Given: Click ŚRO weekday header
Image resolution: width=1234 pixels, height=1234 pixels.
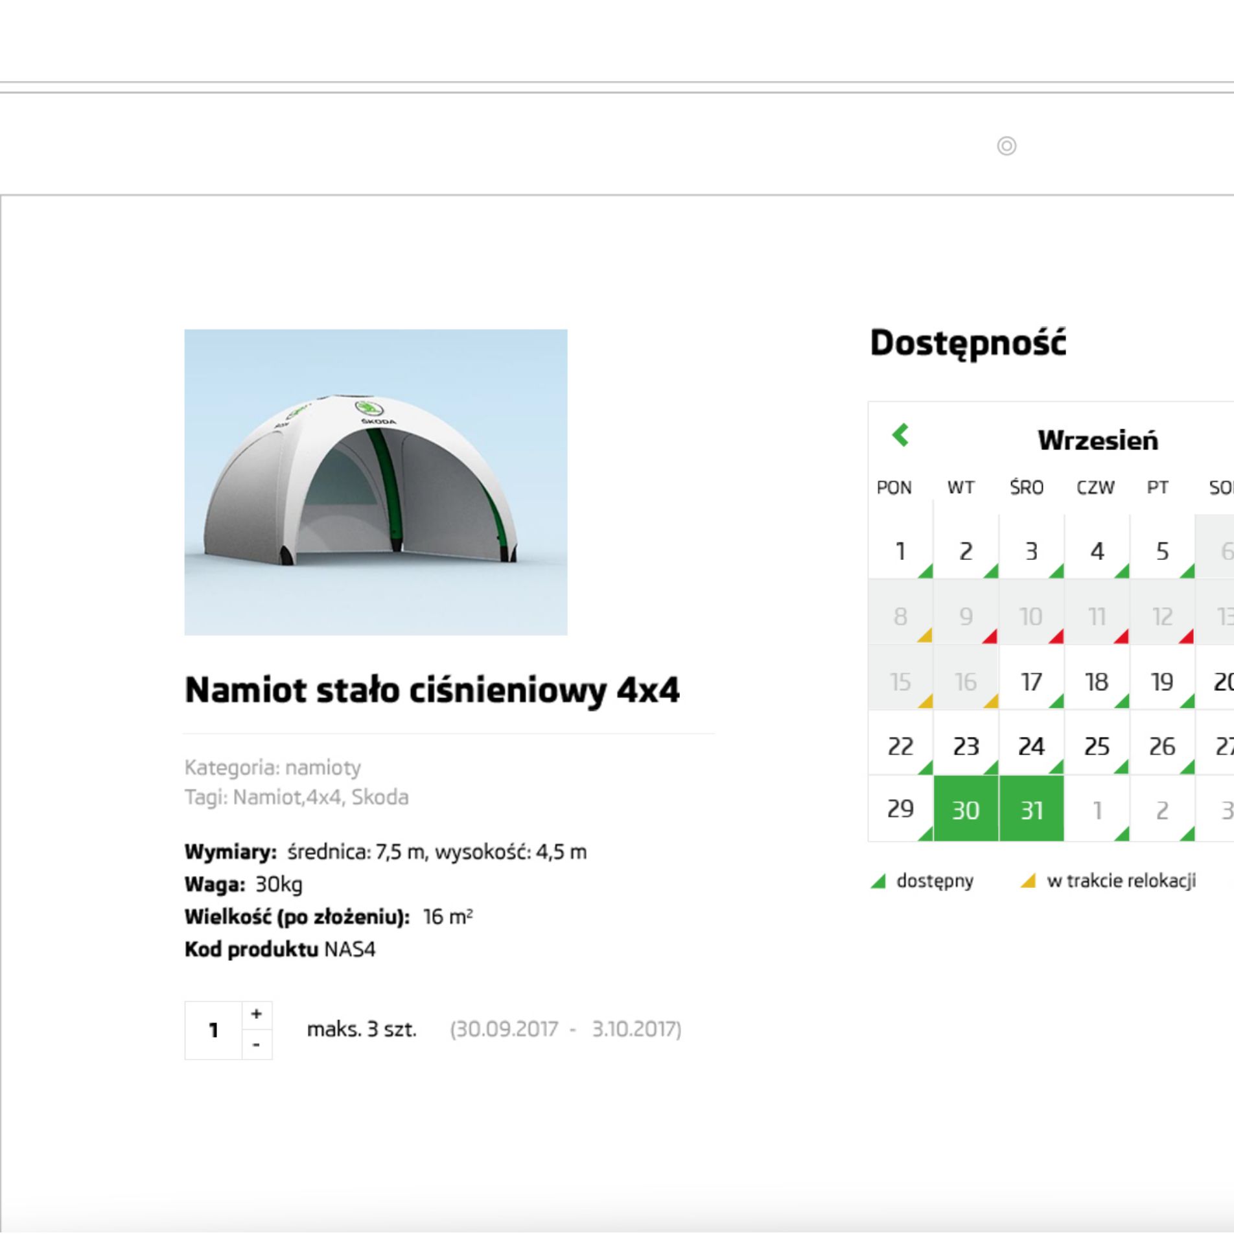Looking at the screenshot, I should (1027, 487).
